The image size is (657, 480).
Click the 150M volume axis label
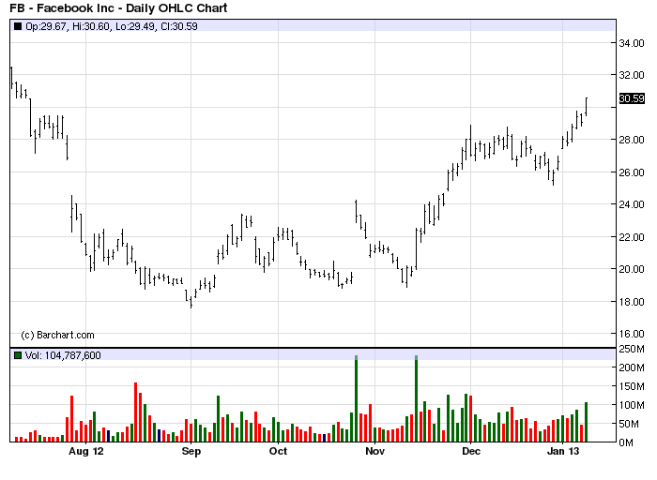632,386
